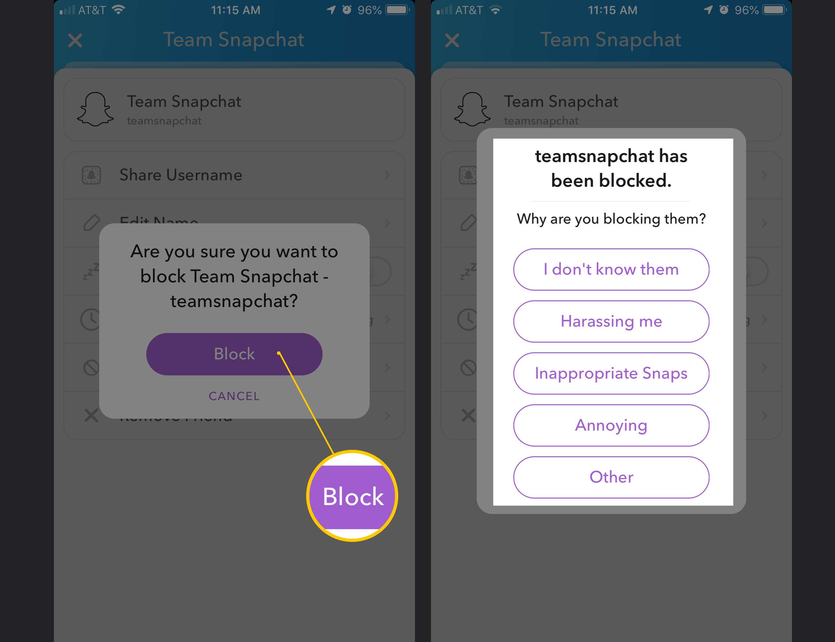Select Block to confirm blocking teamsnapchat
The height and width of the screenshot is (642, 835).
pyautogui.click(x=234, y=354)
